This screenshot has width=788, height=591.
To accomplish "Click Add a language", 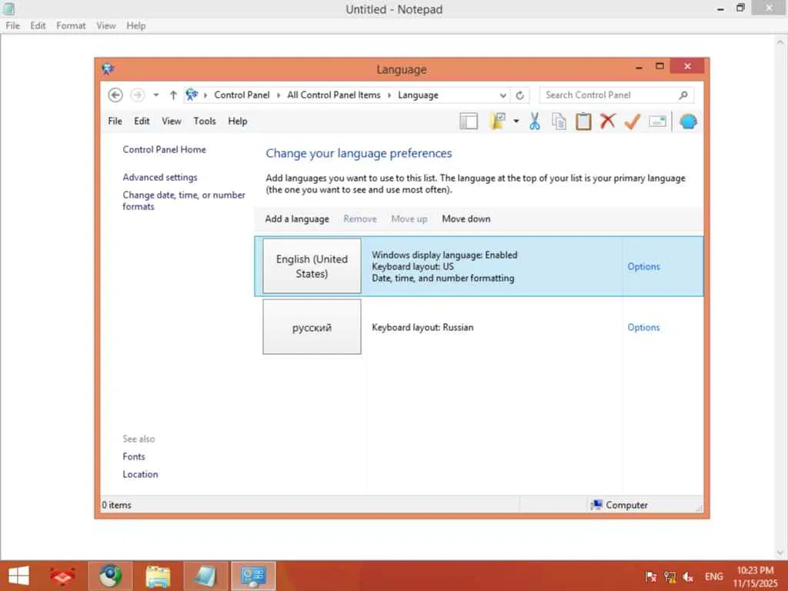I will (x=297, y=219).
